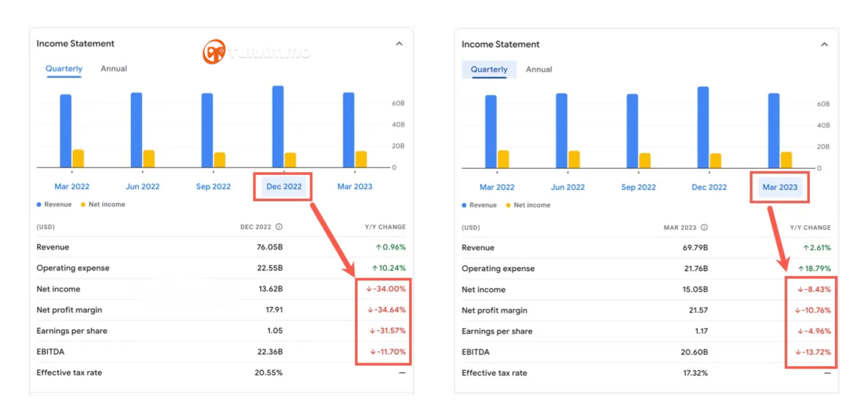Select Mar 2023 quarter in right chart
The width and height of the screenshot is (852, 406).
[780, 187]
